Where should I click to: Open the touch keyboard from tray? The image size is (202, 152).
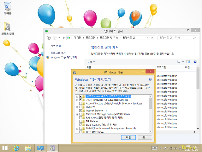pos(154,148)
